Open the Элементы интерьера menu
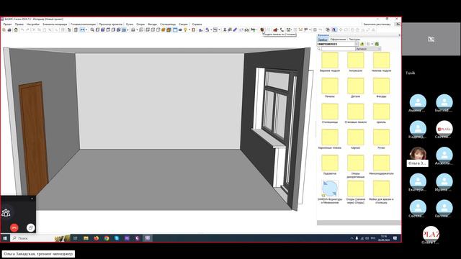This screenshot has width=461, height=259. [55, 24]
